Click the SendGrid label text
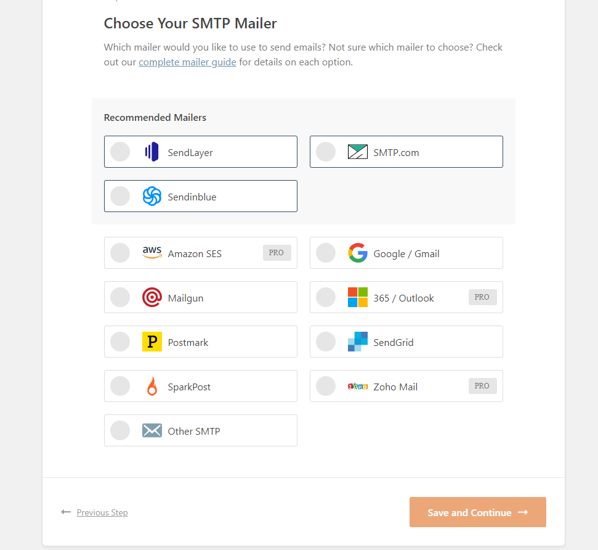 [x=394, y=343]
